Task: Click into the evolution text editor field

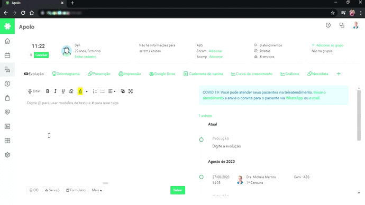Action: click(x=106, y=141)
